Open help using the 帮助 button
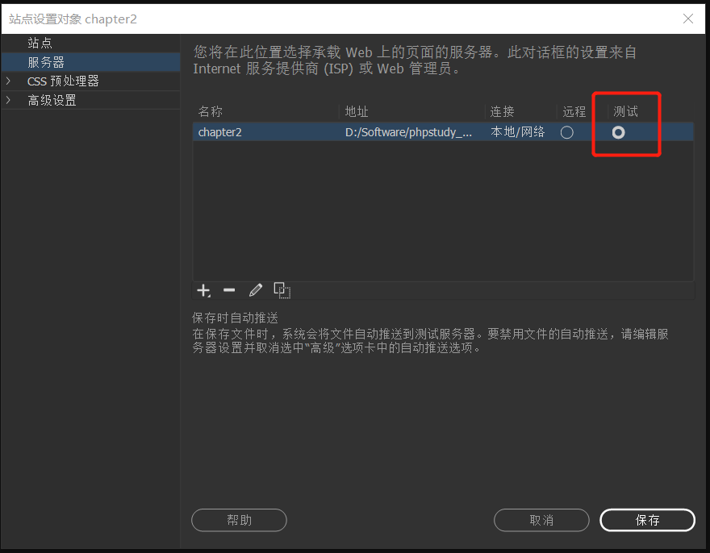 coord(239,520)
